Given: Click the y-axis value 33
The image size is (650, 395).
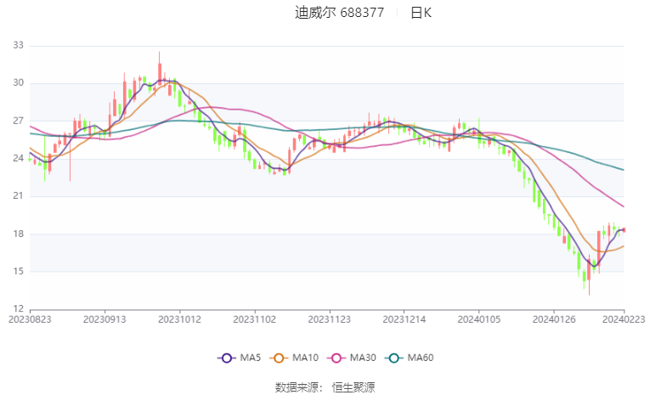Looking at the screenshot, I should (x=18, y=45).
